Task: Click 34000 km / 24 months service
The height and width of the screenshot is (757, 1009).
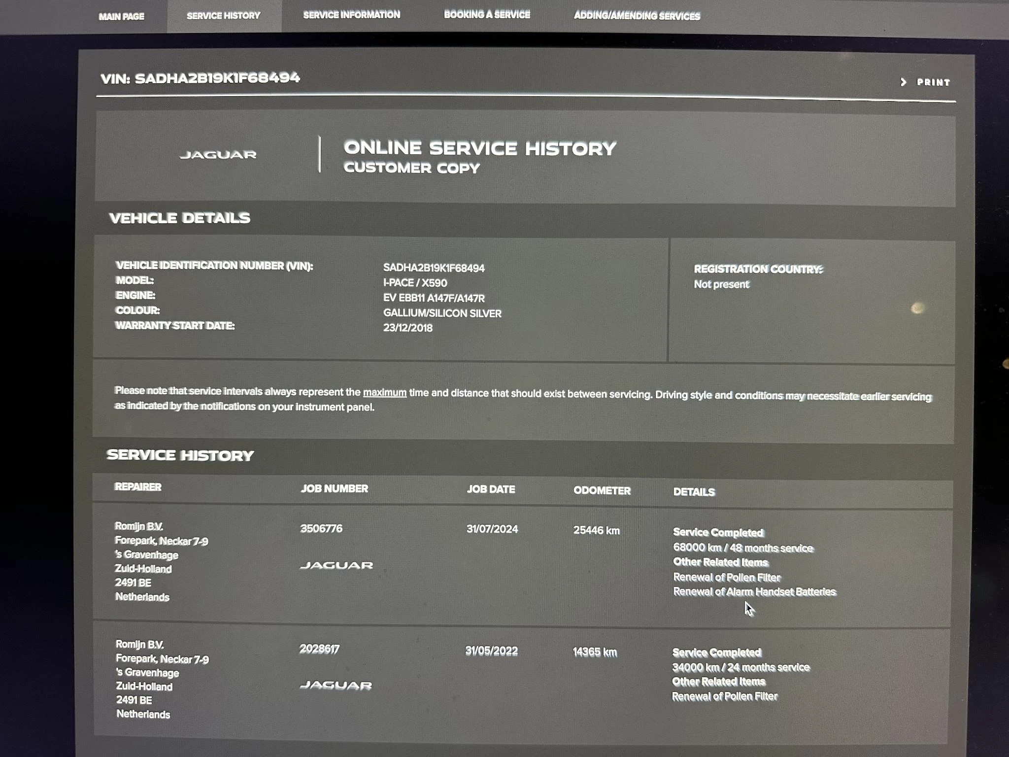Action: click(741, 667)
